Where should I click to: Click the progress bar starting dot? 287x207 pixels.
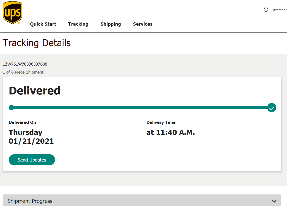[11, 108]
